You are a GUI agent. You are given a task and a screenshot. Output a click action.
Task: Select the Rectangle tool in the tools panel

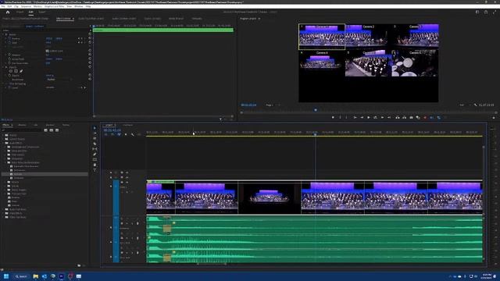click(95, 159)
